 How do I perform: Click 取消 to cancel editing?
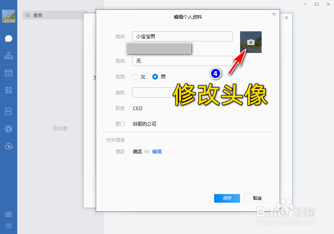[257, 198]
